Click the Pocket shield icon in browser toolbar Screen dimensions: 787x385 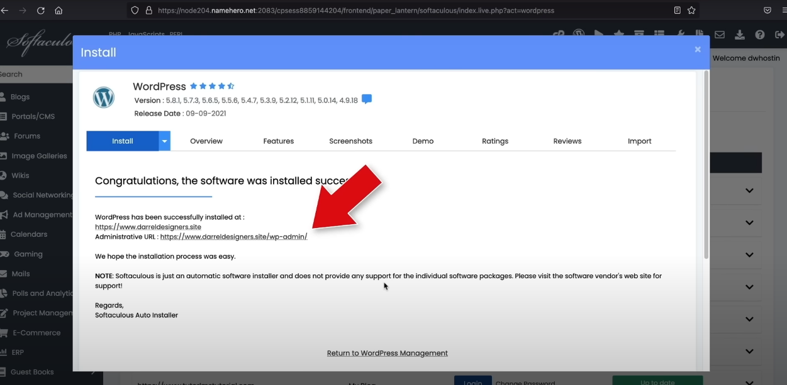click(x=767, y=11)
